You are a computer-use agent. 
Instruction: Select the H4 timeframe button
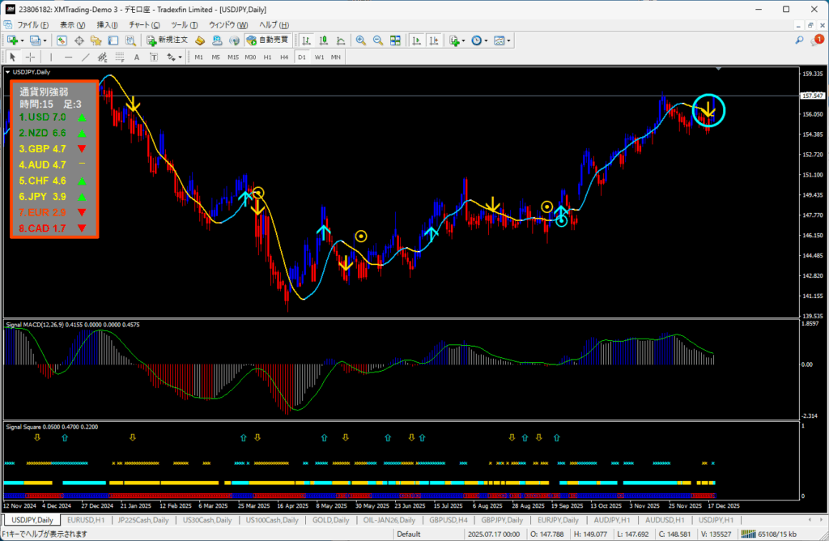[x=284, y=57]
